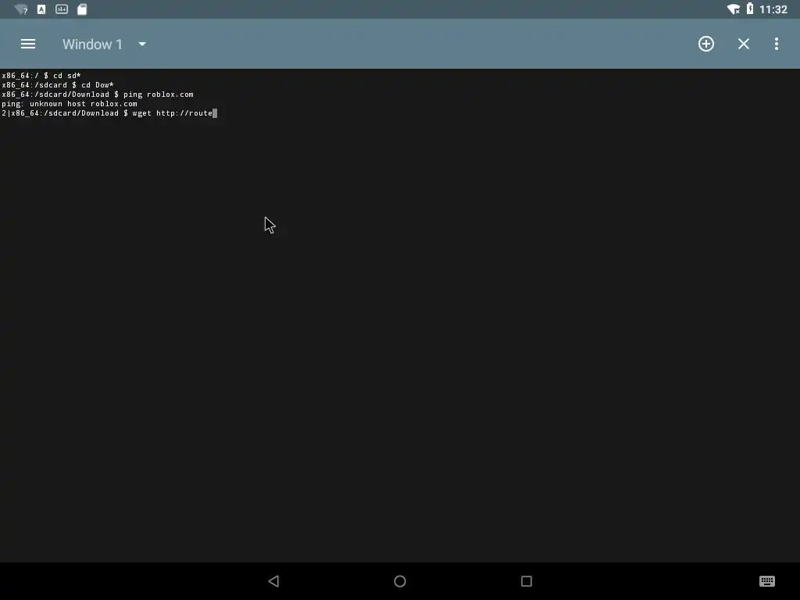Tap the wifi question notification icon
Screen dimensions: 800x600
21,9
